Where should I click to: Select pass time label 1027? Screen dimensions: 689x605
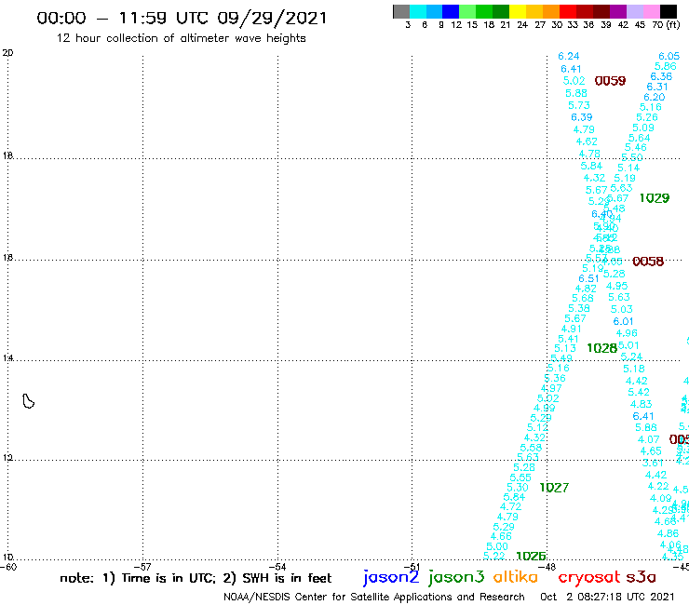(x=554, y=488)
